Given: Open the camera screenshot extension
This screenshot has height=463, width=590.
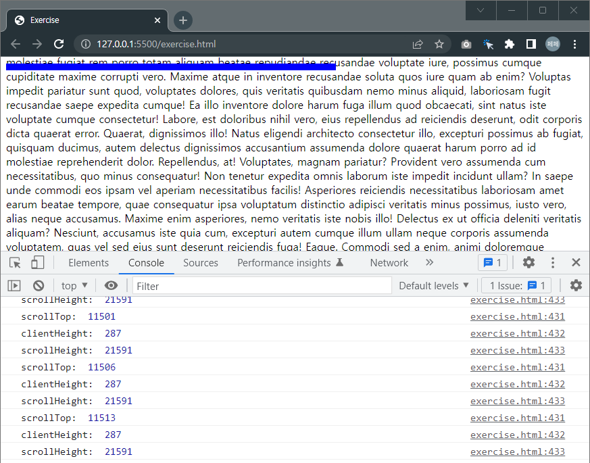Looking at the screenshot, I should 466,45.
